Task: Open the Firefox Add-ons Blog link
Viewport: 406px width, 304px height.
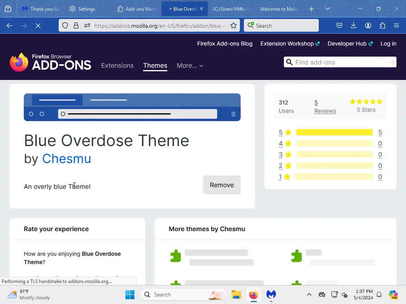Action: (225, 44)
